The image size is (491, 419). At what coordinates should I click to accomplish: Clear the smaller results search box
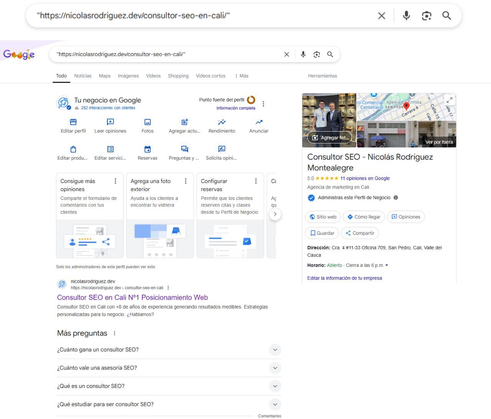(x=287, y=54)
